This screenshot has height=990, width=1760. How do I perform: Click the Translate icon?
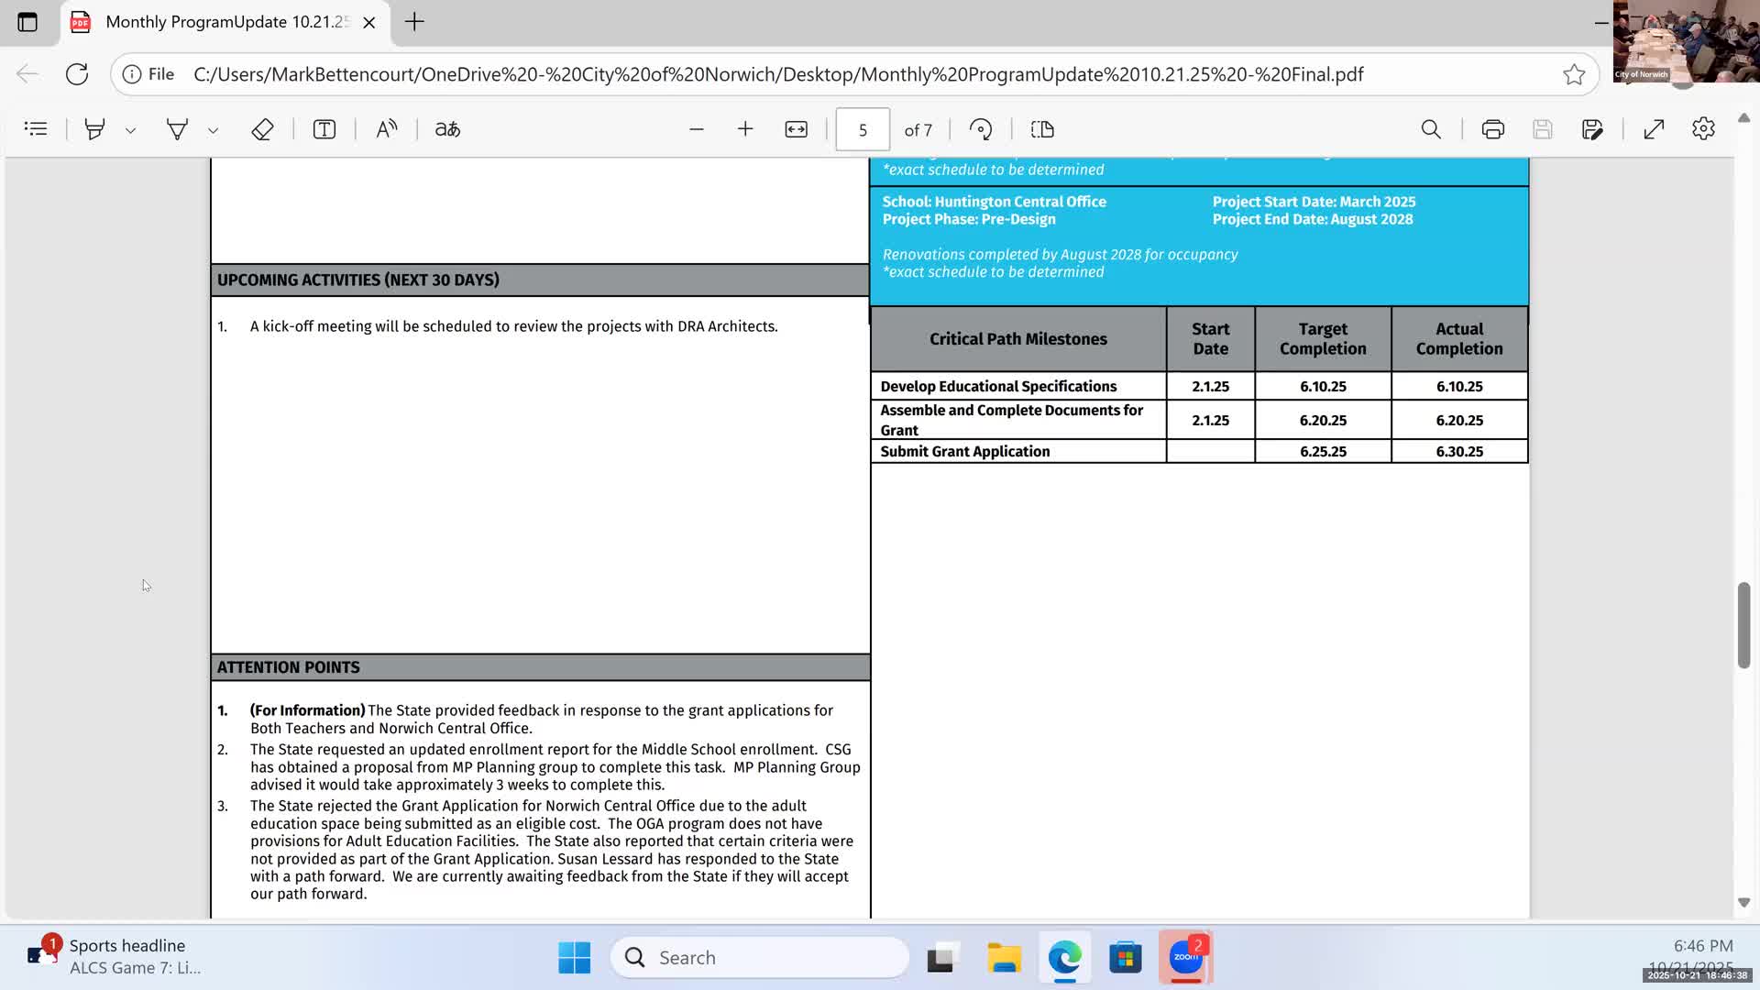point(447,129)
